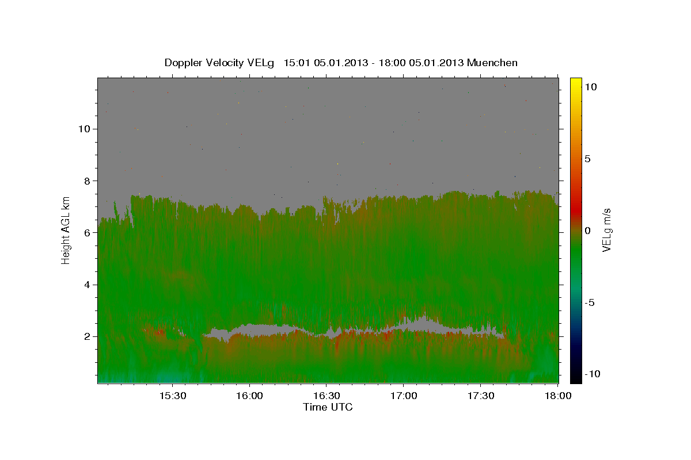Click the colorbar tick label '-10' at the bottom
The width and height of the screenshot is (691, 460).
pos(593,374)
